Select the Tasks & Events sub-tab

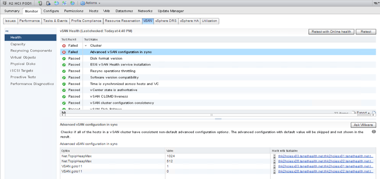pos(55,21)
